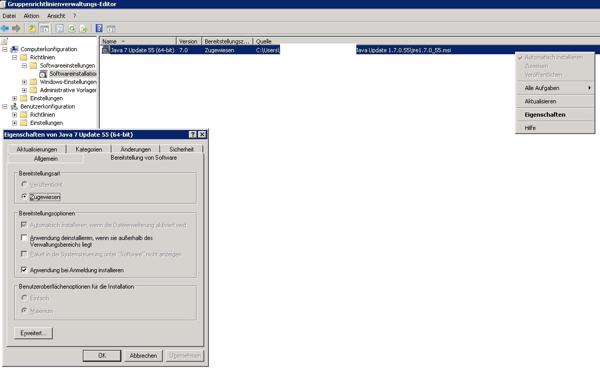Click the Computerkonfiguration computer icon

(14, 49)
